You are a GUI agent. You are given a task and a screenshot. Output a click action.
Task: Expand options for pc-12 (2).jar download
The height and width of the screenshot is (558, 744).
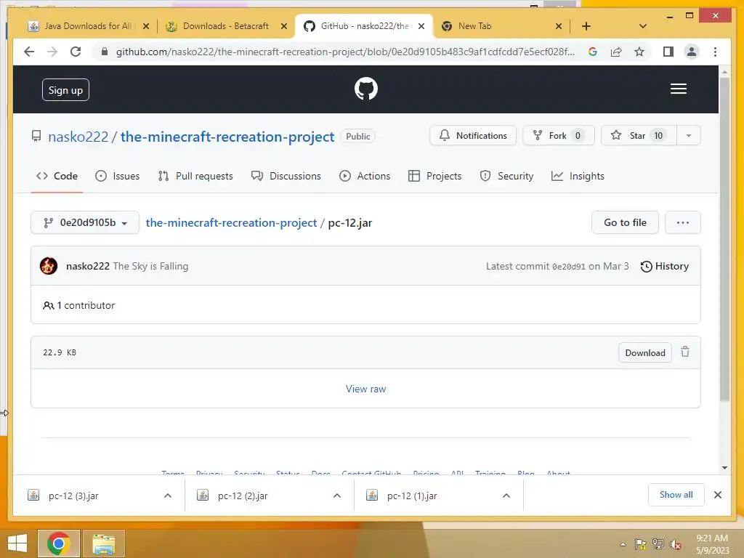point(337,496)
